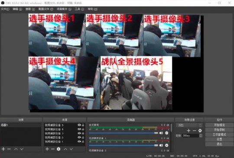234x158 pixels.
Task: Open the 文件 (File) menu
Action: (5, 9)
